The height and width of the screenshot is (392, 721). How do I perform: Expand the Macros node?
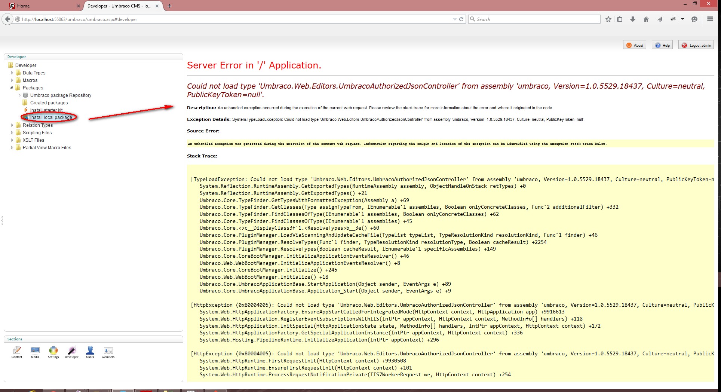[12, 80]
